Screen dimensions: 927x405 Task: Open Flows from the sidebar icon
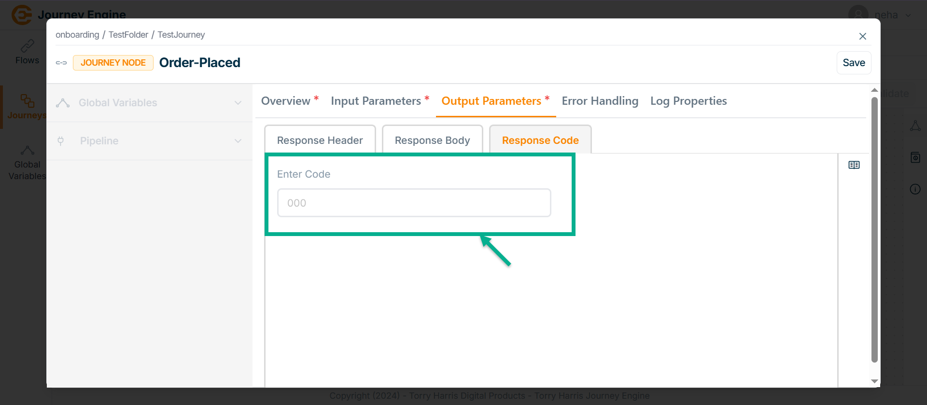pyautogui.click(x=27, y=46)
